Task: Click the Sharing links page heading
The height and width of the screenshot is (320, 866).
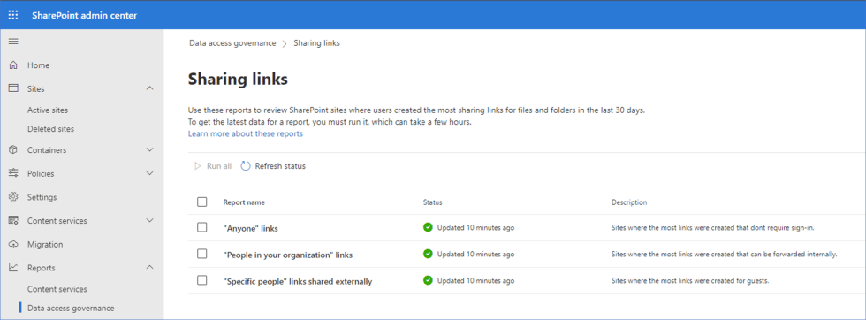Action: tap(238, 79)
